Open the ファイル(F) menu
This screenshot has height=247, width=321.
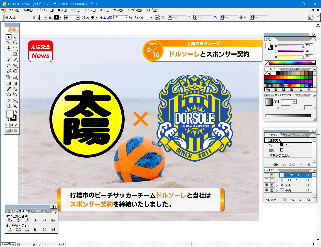click(13, 10)
